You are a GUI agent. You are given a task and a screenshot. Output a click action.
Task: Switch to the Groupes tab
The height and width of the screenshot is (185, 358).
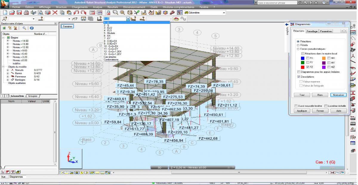[x=33, y=96]
